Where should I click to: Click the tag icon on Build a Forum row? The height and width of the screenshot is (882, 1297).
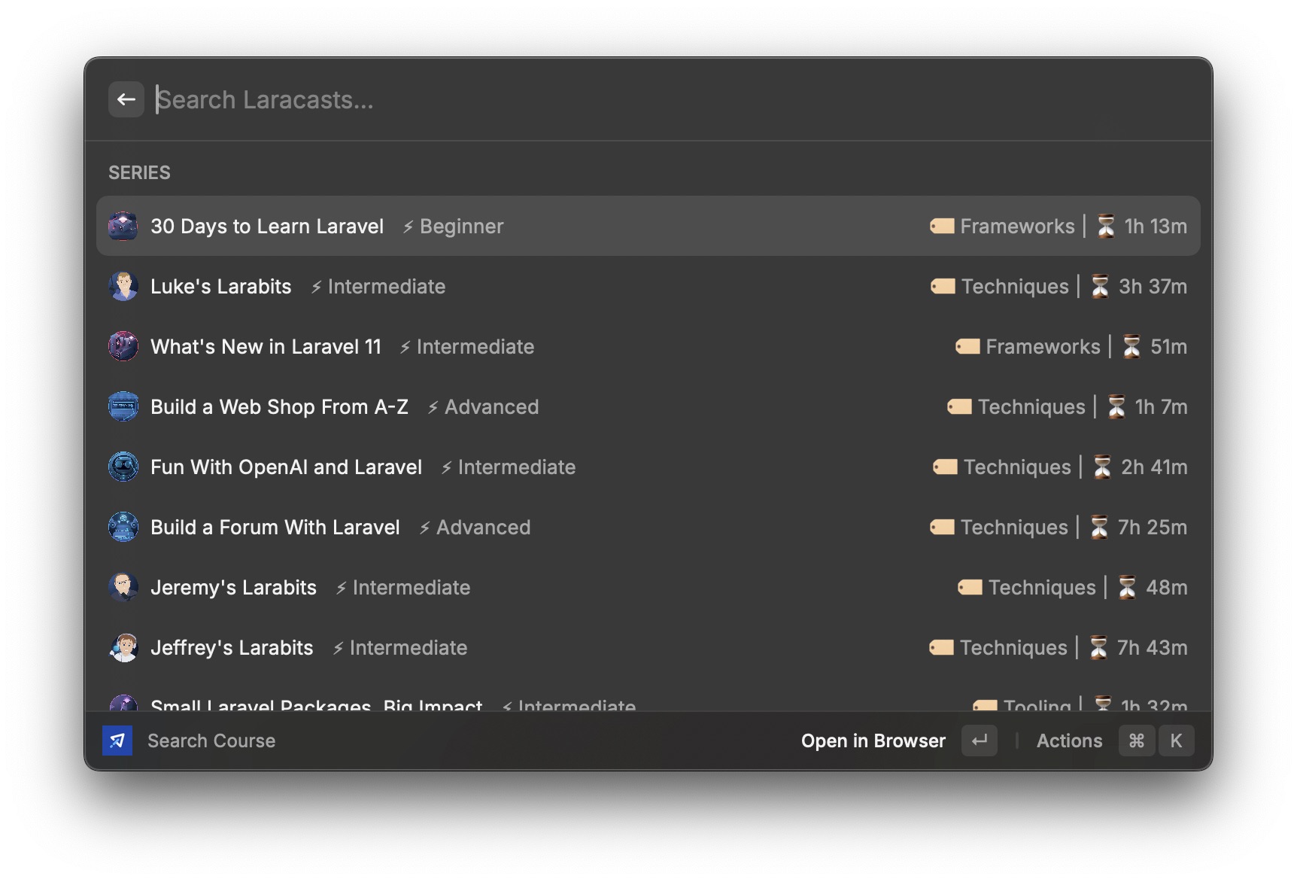pos(942,527)
